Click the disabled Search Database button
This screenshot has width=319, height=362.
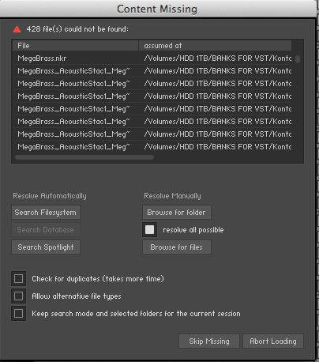[46, 229]
